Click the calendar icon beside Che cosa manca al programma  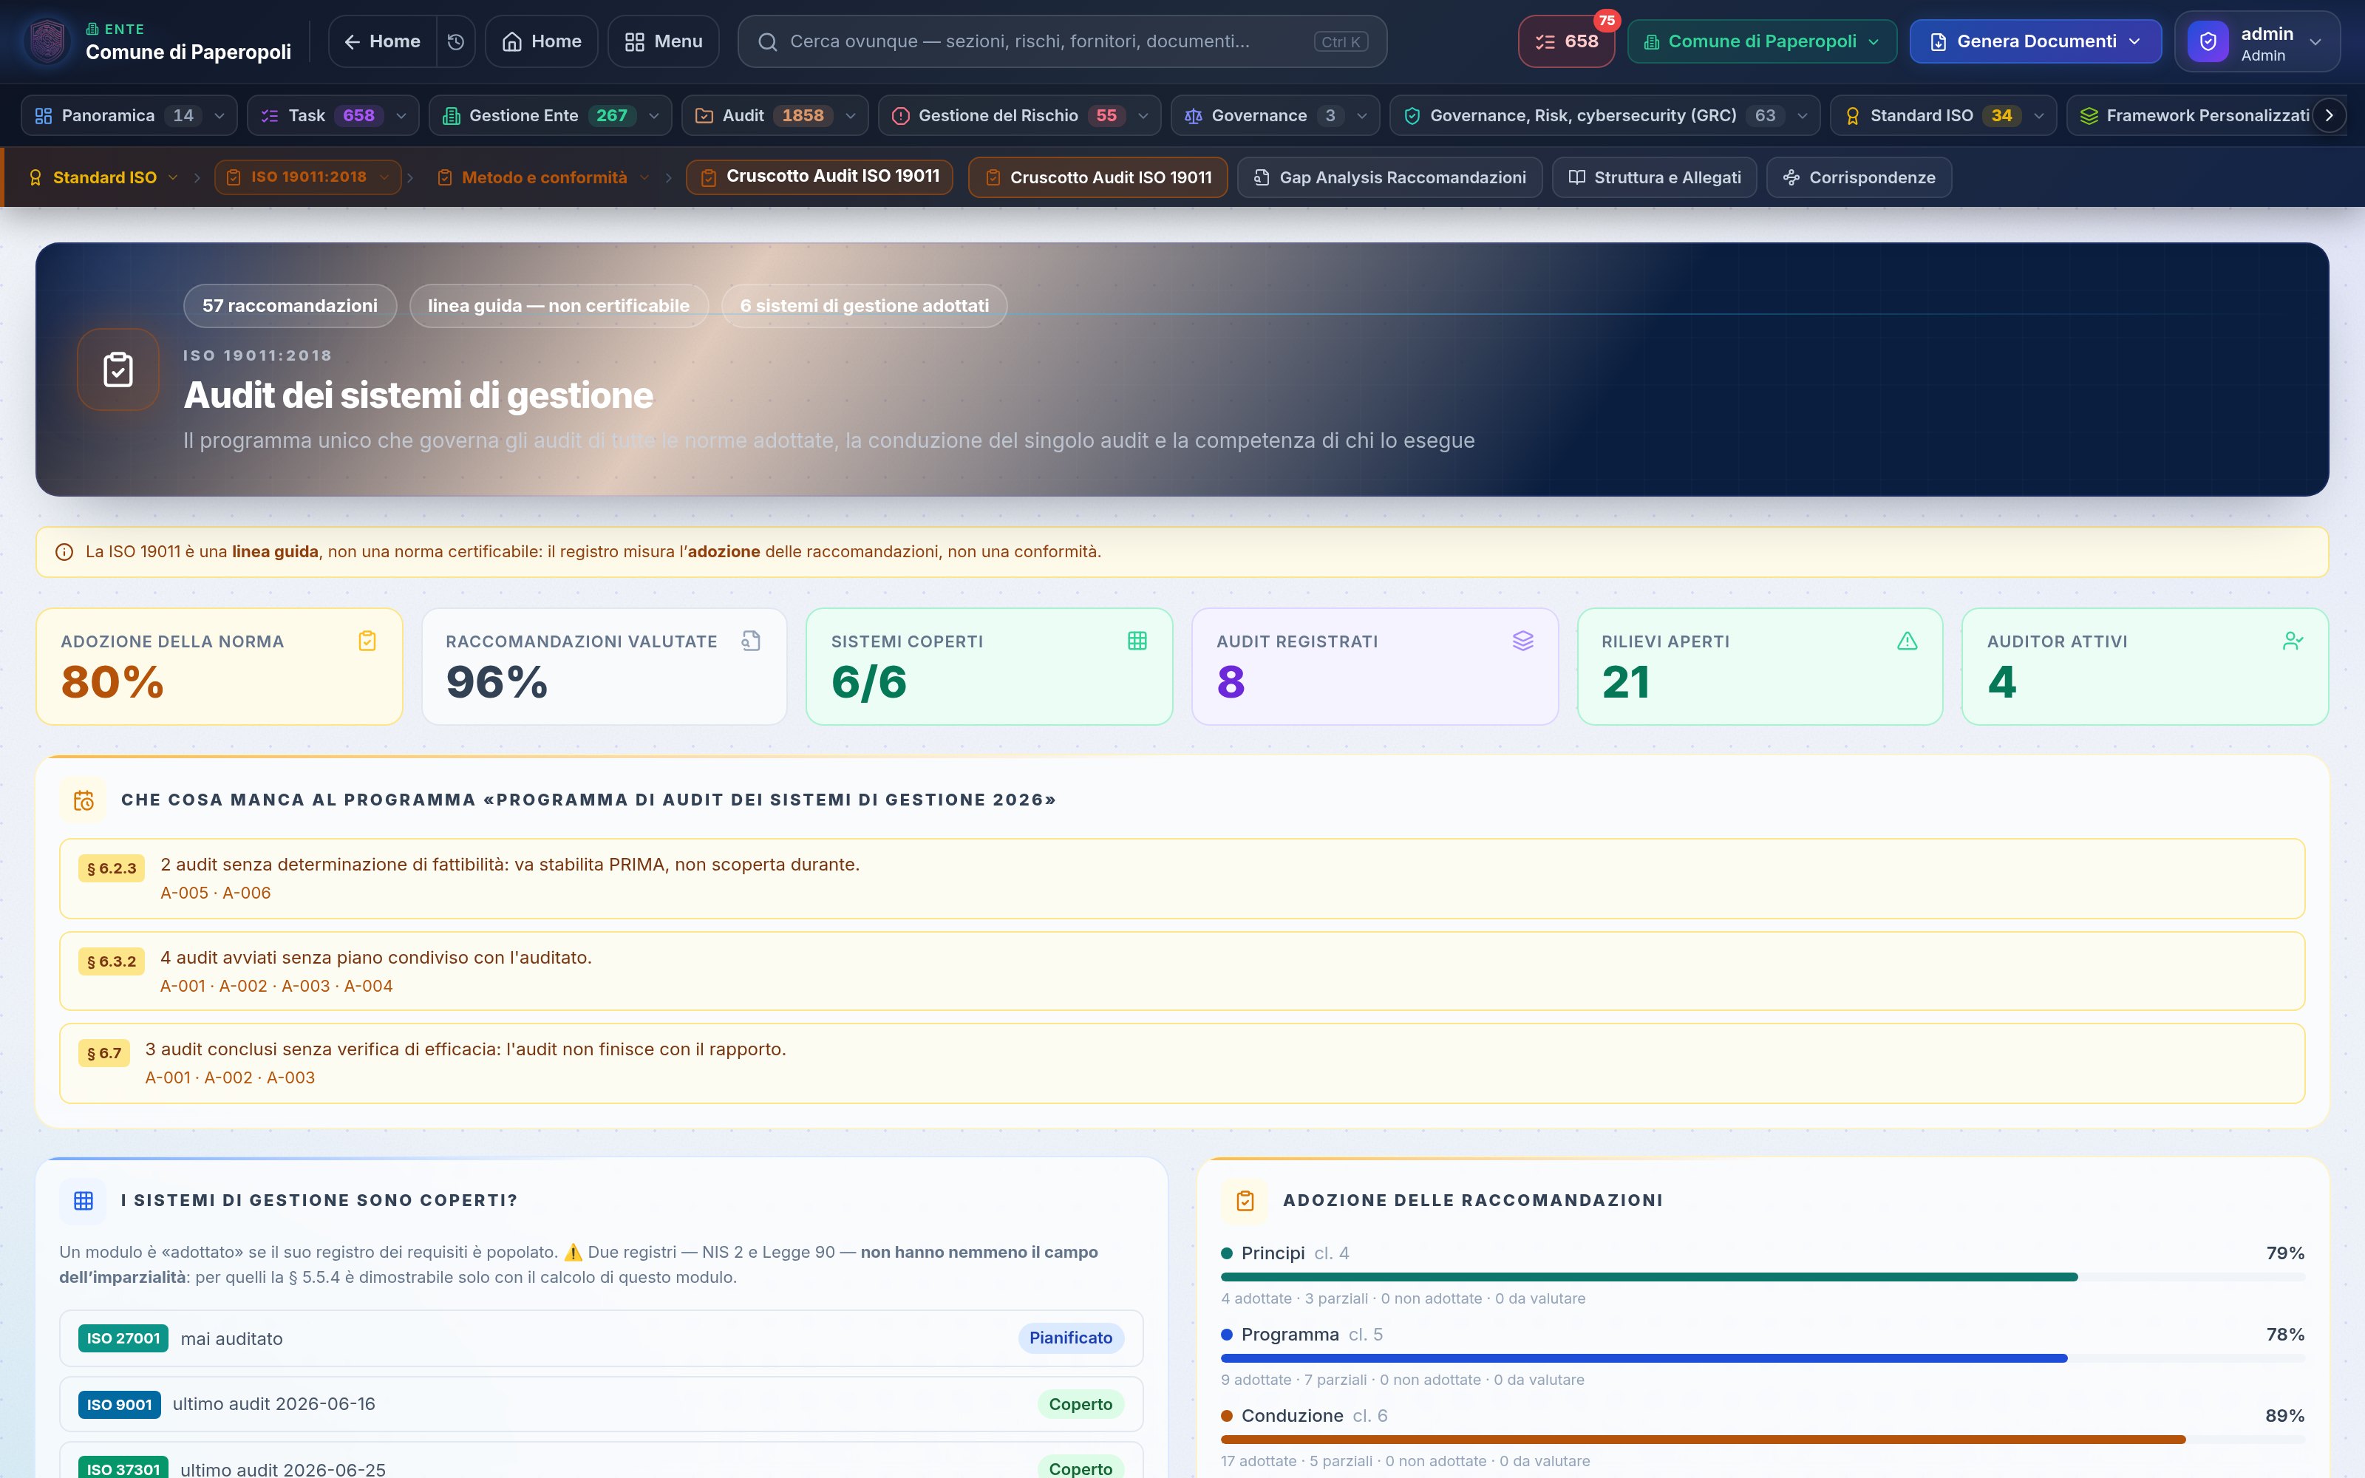84,800
